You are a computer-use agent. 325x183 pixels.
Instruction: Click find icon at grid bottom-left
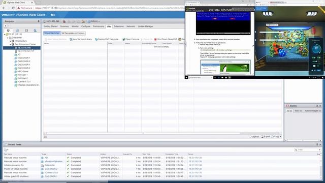(x=45, y=137)
